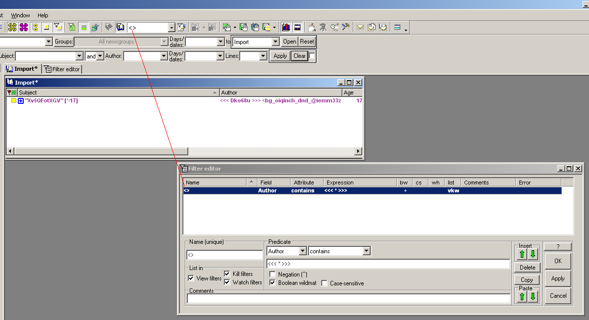
Task: Click the envelope mail toolbar icon
Action: pyautogui.click(x=360, y=27)
